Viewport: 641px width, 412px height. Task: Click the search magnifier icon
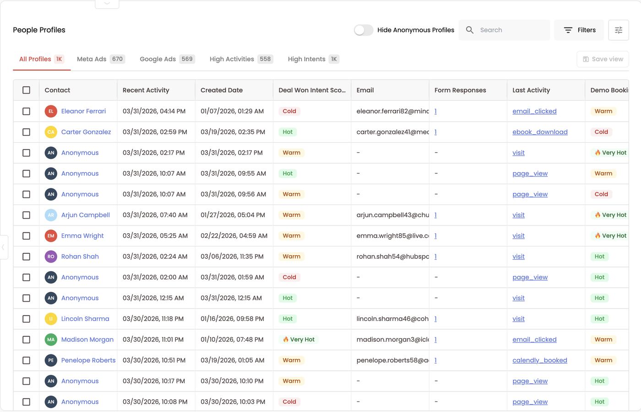click(470, 30)
